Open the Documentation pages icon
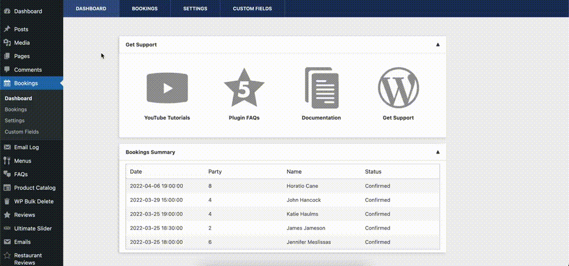Viewport: 569px width, 266px height. pos(321,88)
